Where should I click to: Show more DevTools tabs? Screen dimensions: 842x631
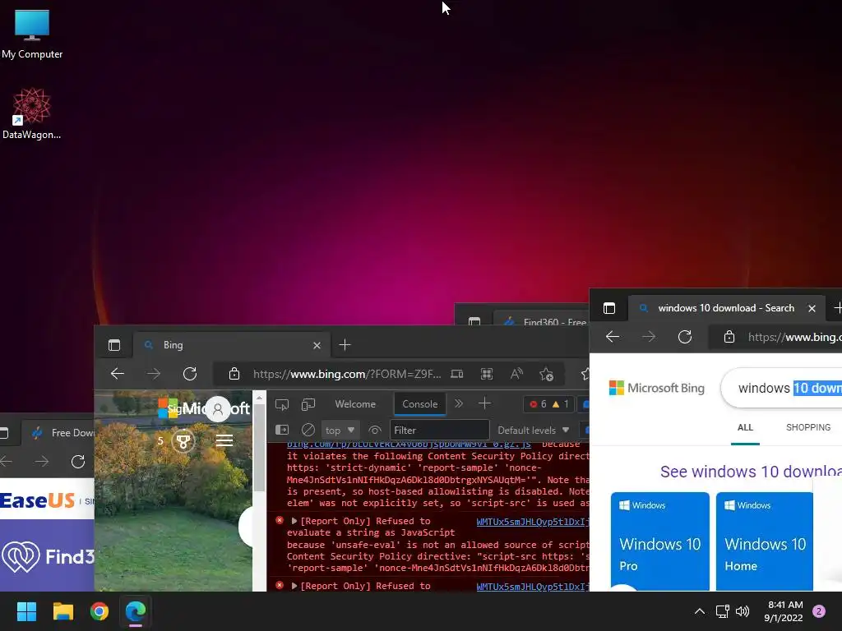(459, 403)
